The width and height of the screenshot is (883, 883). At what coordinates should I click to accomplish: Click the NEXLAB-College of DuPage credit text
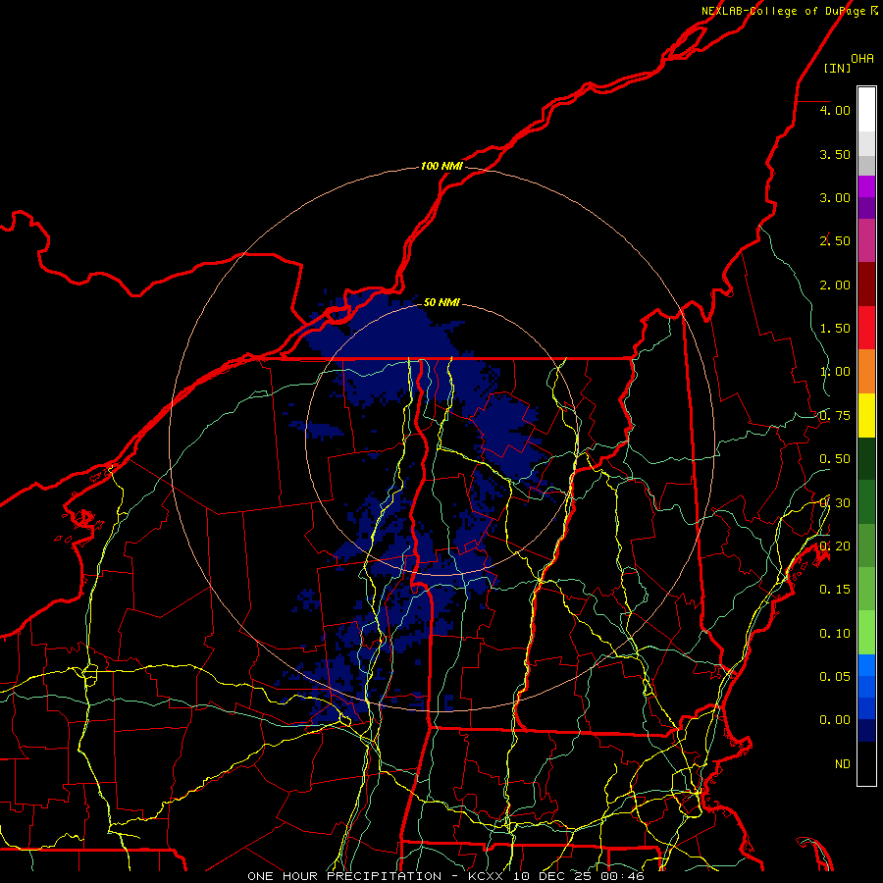pyautogui.click(x=783, y=11)
